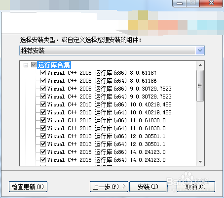Image resolution: width=224 pixels, height=198 pixels.
Task: Uncheck Visual C++ 2010 运行库 (x64) checkbox
Action: [43, 112]
